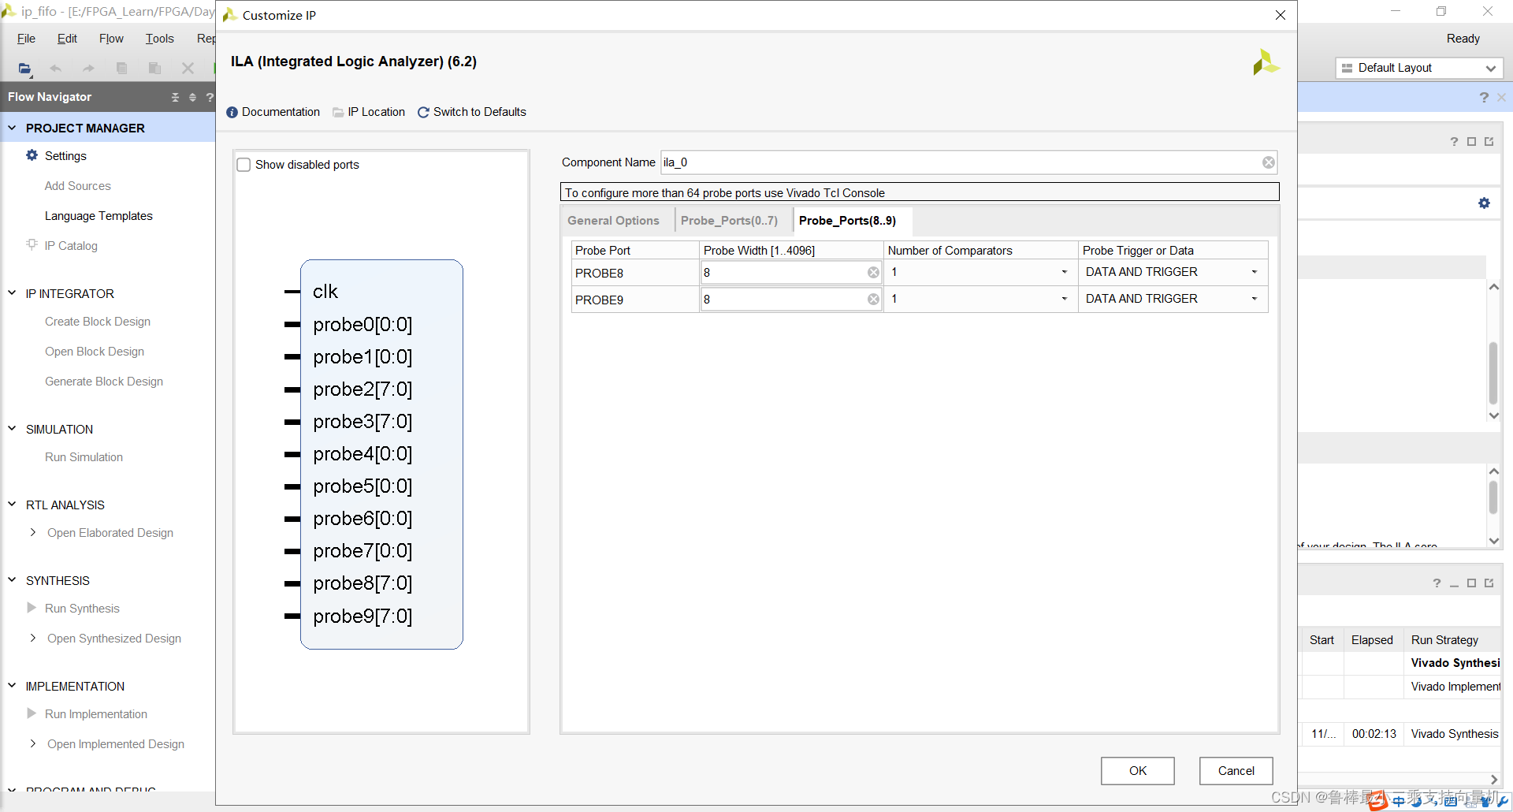Click the help icon of lower runs panel
This screenshot has height=812, width=1513.
click(x=1437, y=583)
